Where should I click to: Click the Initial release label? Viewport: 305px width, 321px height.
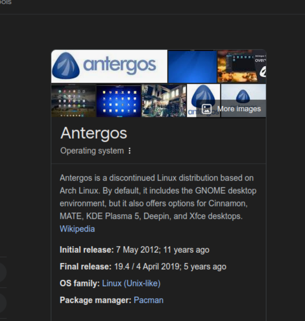point(87,250)
